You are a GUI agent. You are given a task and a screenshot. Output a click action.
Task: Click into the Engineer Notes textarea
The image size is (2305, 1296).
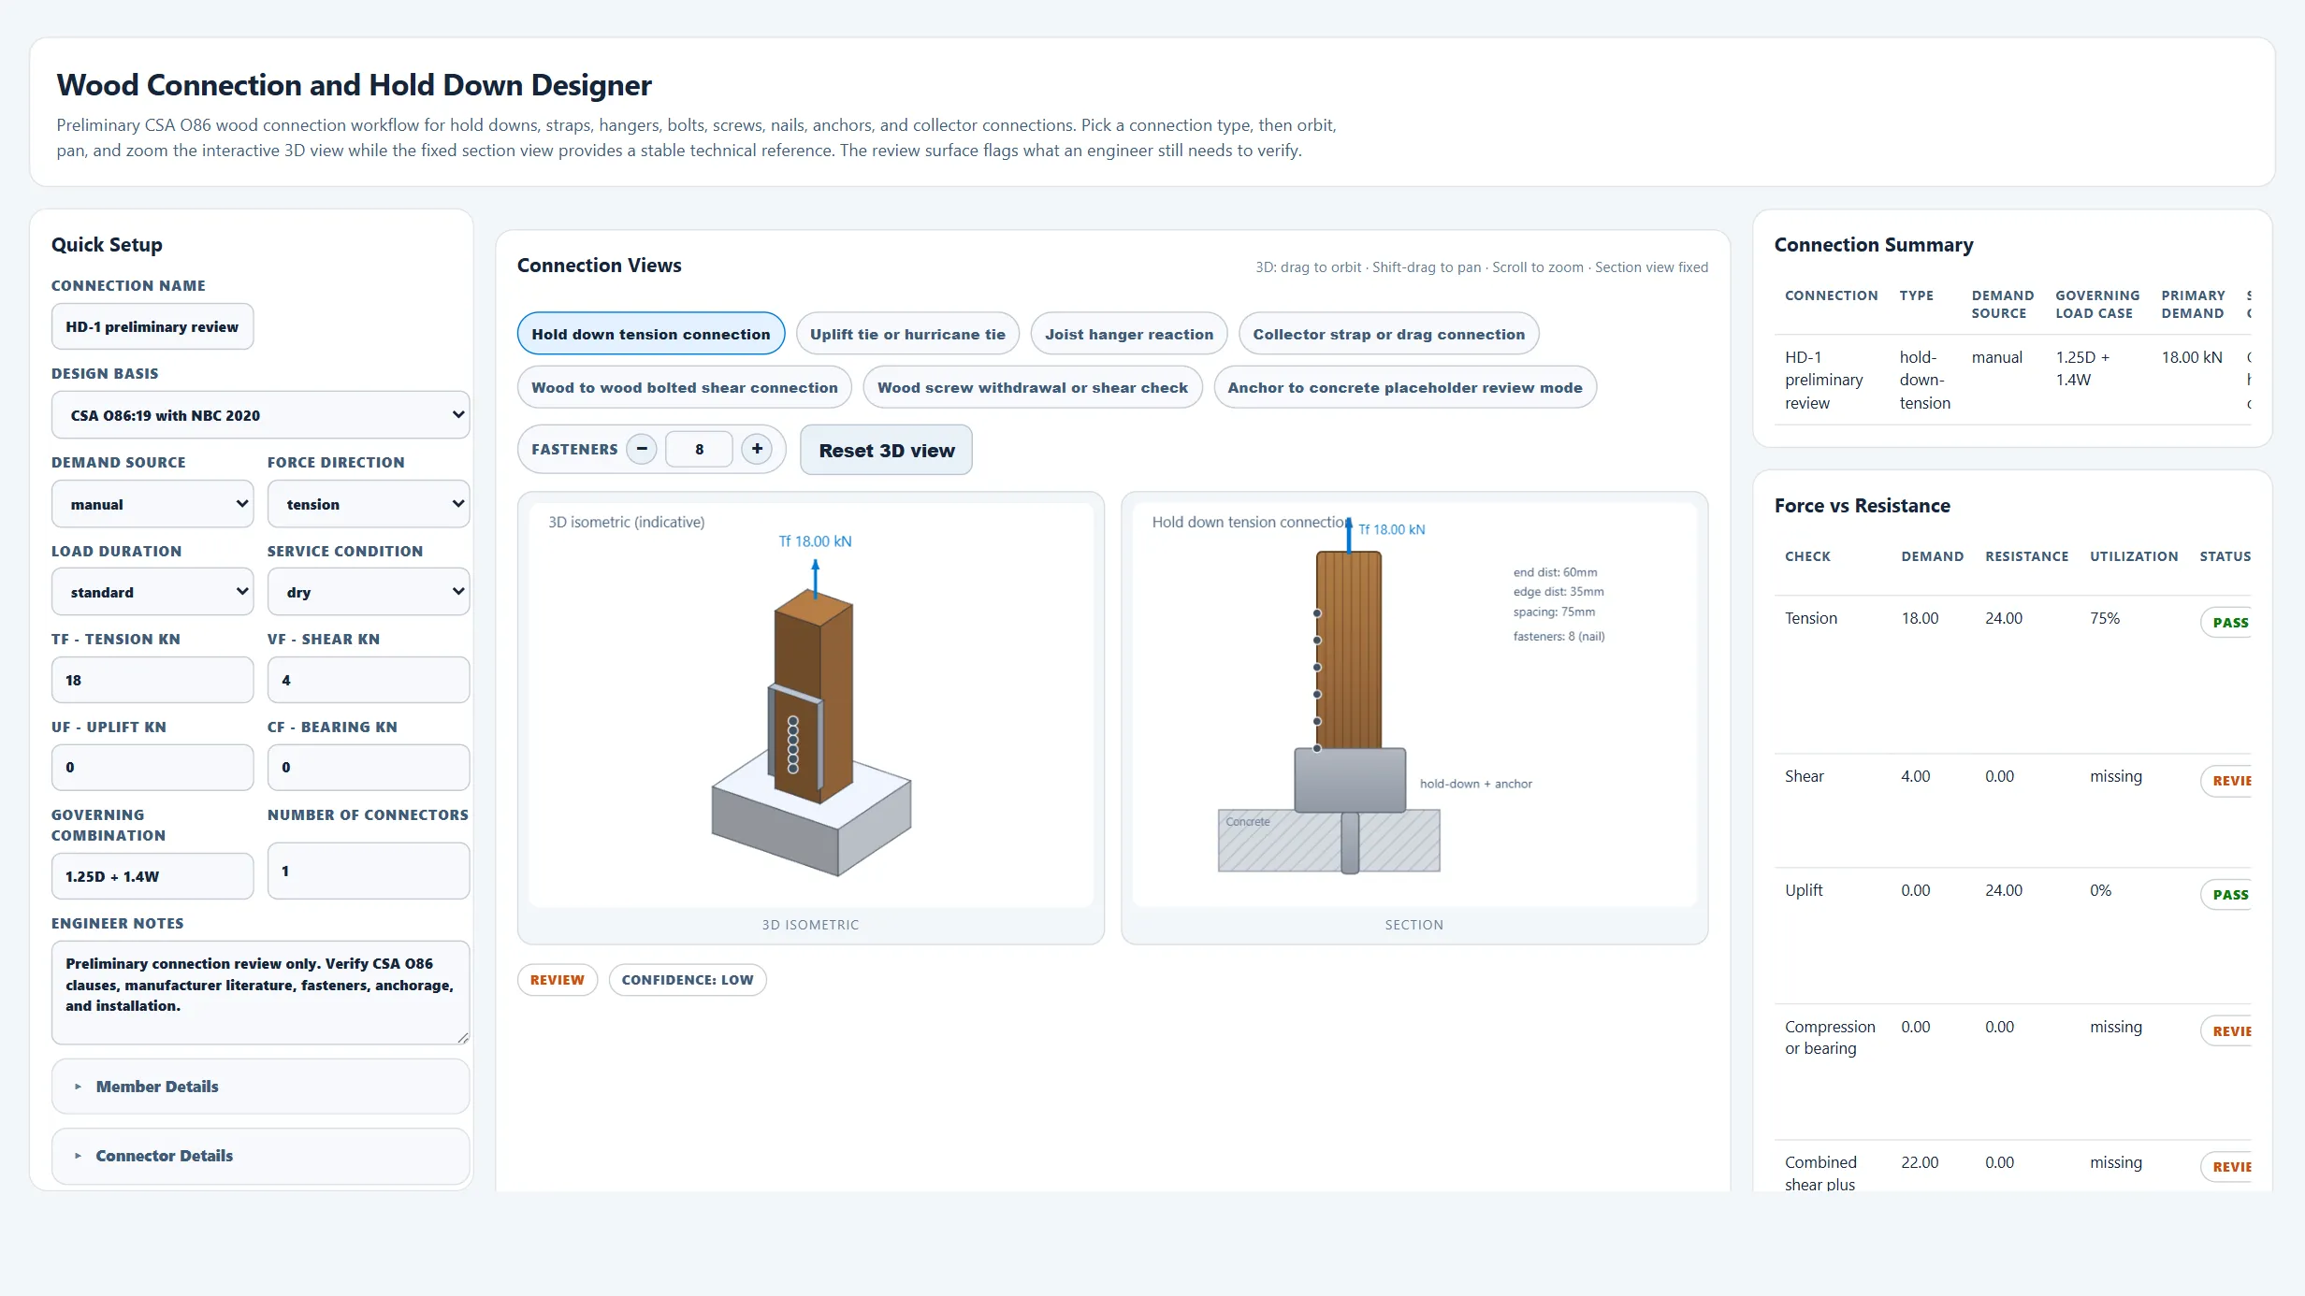[260, 993]
